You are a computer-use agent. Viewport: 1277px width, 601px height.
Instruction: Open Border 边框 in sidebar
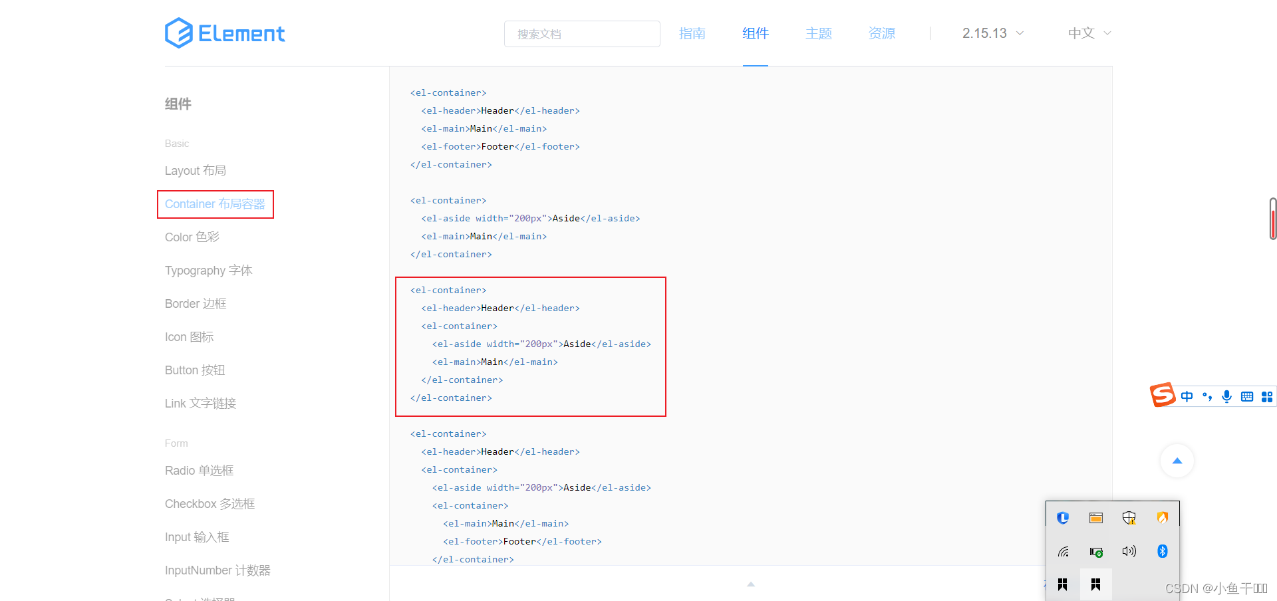point(196,304)
